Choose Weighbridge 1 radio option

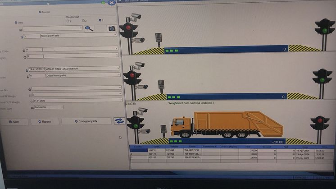[68, 21]
